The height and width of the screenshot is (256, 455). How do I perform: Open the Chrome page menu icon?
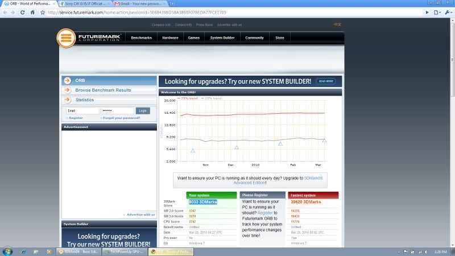click(x=437, y=12)
